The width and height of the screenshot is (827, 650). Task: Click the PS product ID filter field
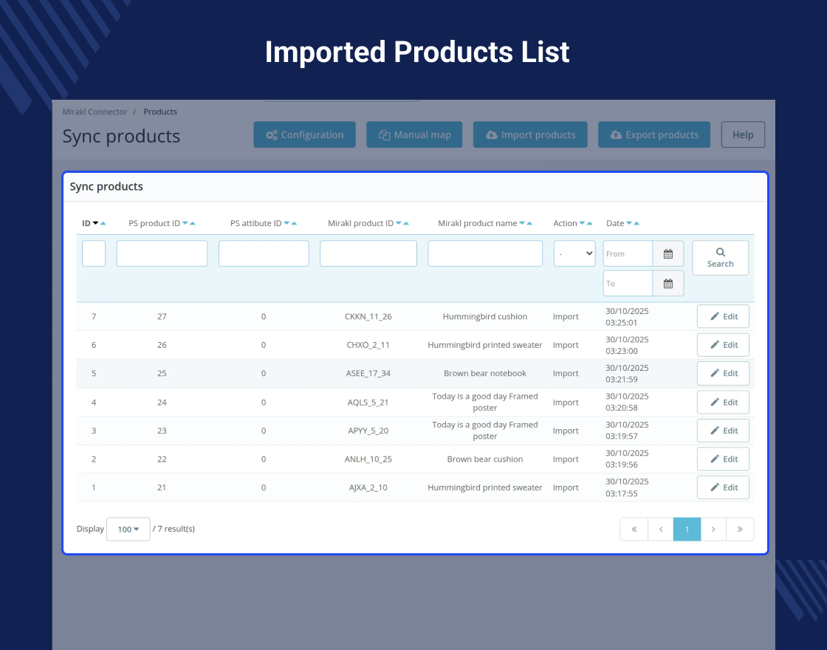pos(162,254)
